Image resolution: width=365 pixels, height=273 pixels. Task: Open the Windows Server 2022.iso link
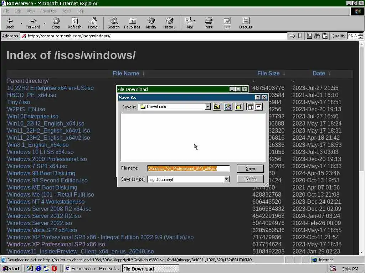pyautogui.click(x=39, y=223)
